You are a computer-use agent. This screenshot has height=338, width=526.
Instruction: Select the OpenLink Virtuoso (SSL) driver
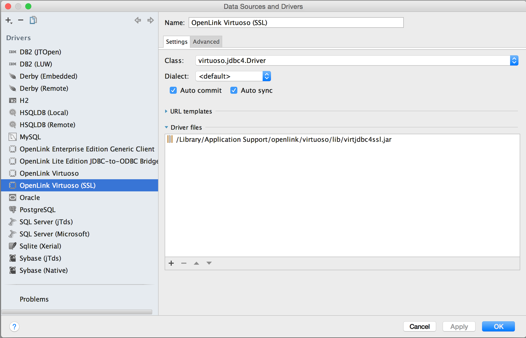pyautogui.click(x=80, y=185)
